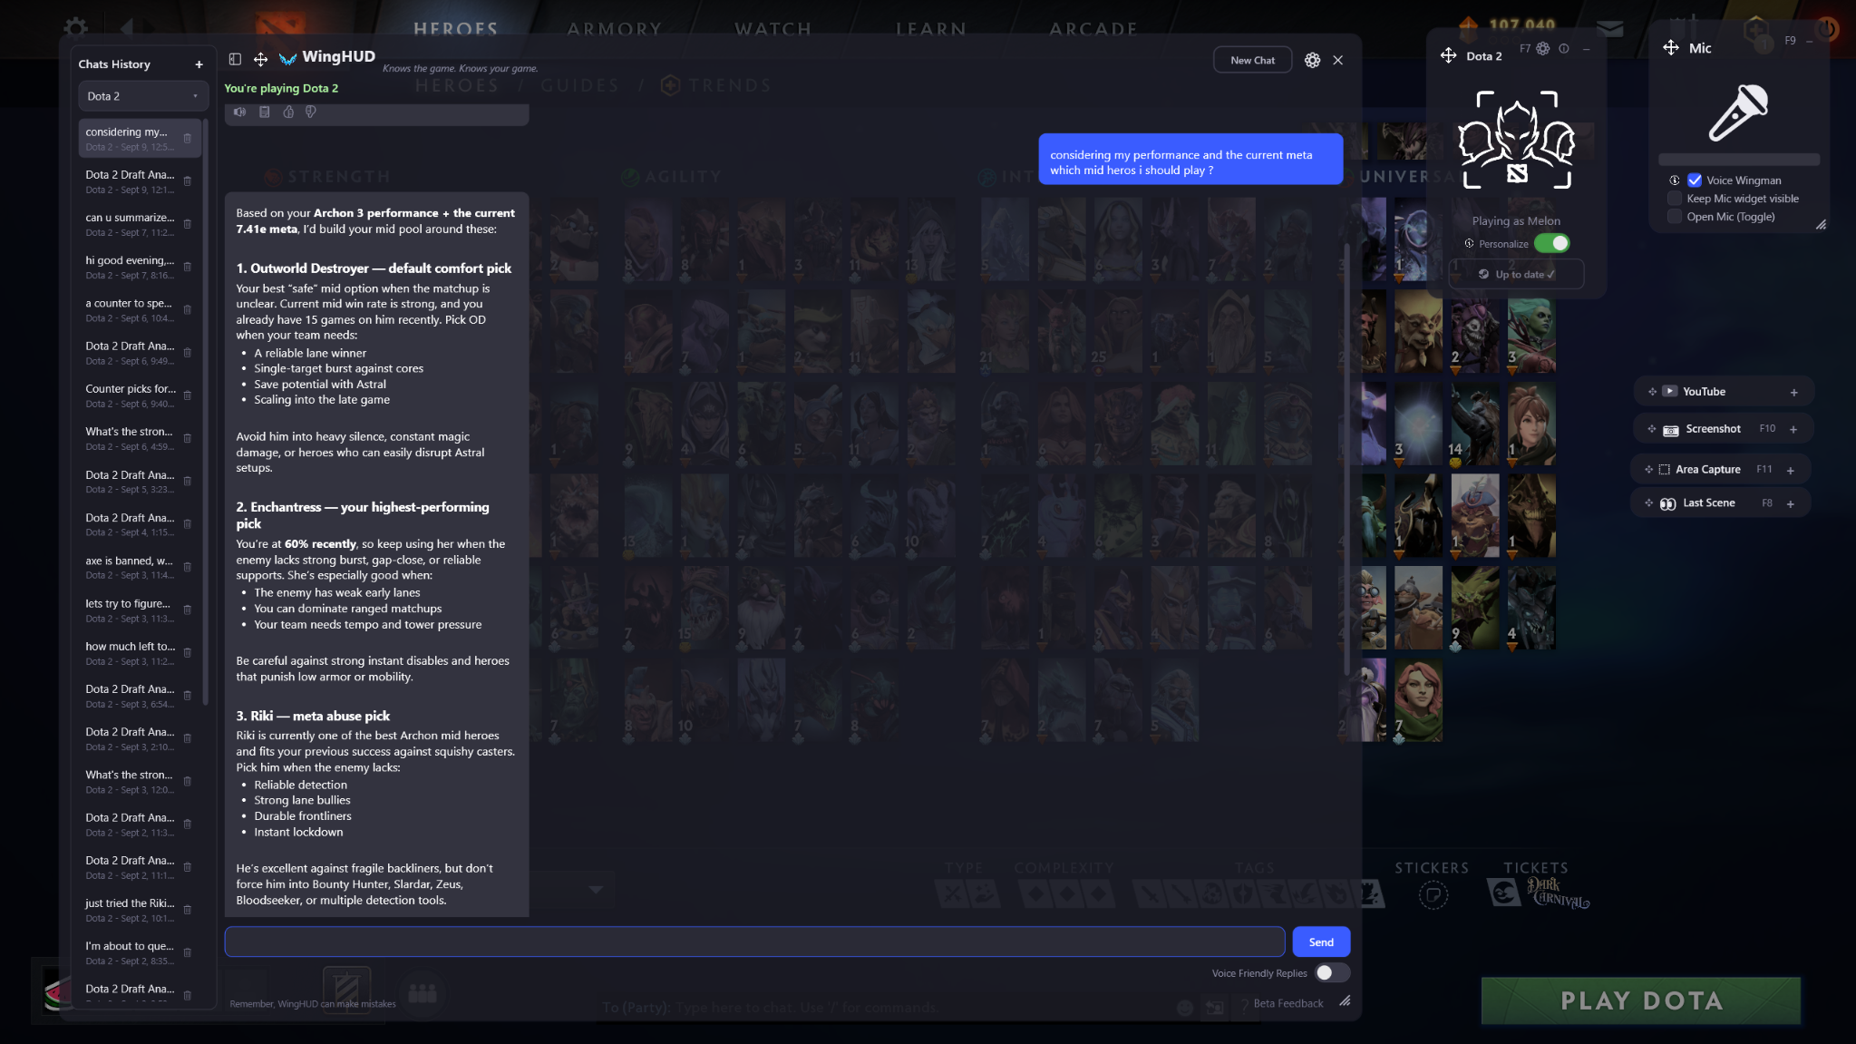Image resolution: width=1856 pixels, height=1044 pixels.
Task: Delete the 'lets try to figure...' chat
Action: point(188,610)
